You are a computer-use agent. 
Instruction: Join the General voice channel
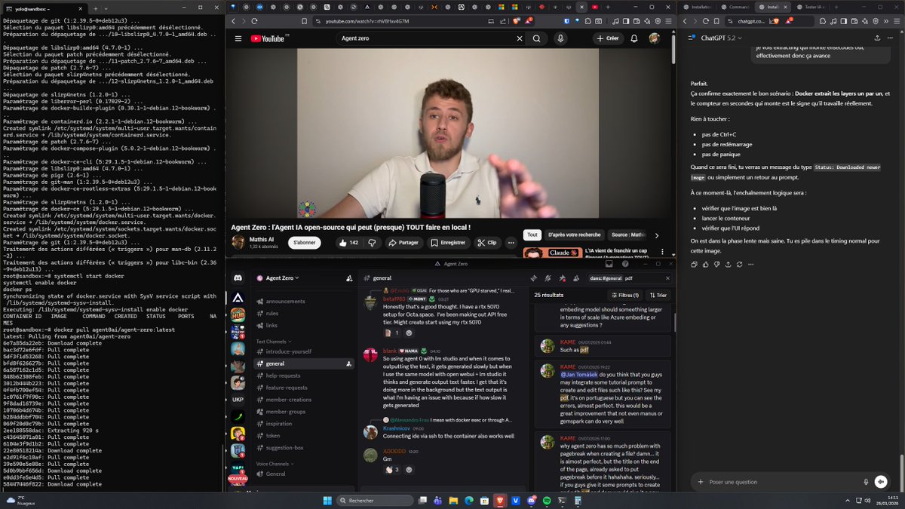pos(275,474)
